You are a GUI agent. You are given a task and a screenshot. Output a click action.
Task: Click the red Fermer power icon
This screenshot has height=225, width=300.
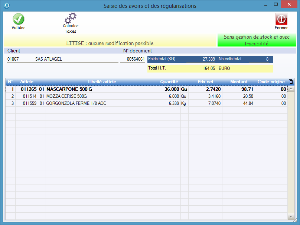tap(281, 19)
